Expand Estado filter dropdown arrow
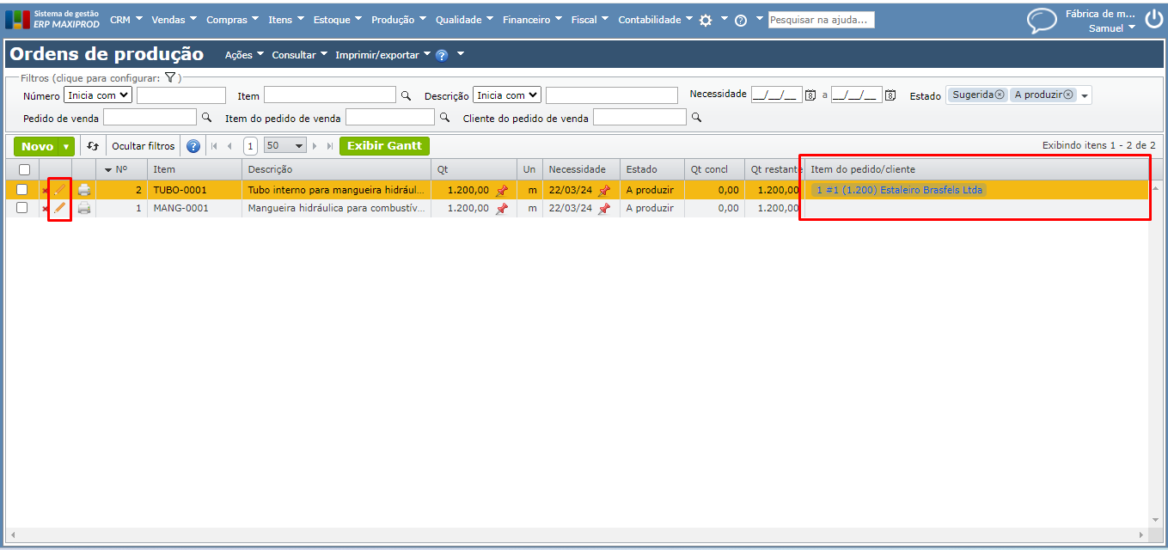This screenshot has width=1168, height=550. coord(1085,95)
